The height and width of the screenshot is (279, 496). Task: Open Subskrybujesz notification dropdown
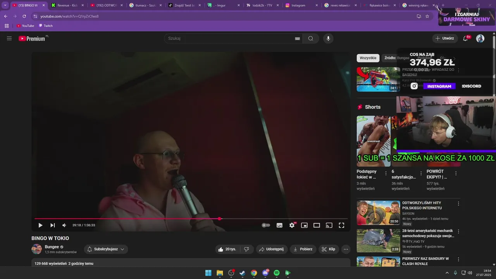click(106, 249)
